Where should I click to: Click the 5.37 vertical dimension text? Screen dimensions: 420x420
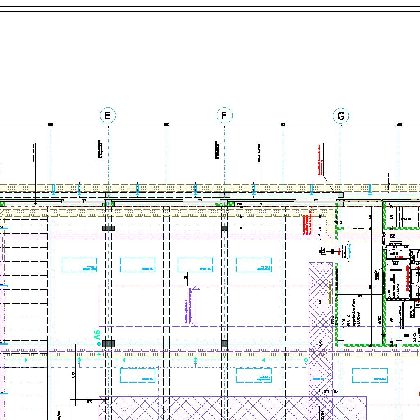[74, 375]
